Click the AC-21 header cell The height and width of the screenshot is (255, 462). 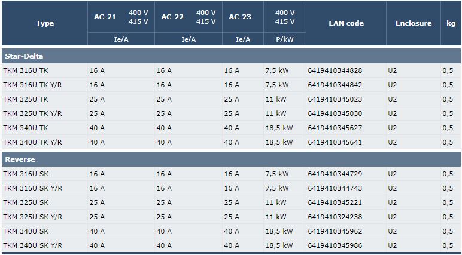tap(121, 17)
